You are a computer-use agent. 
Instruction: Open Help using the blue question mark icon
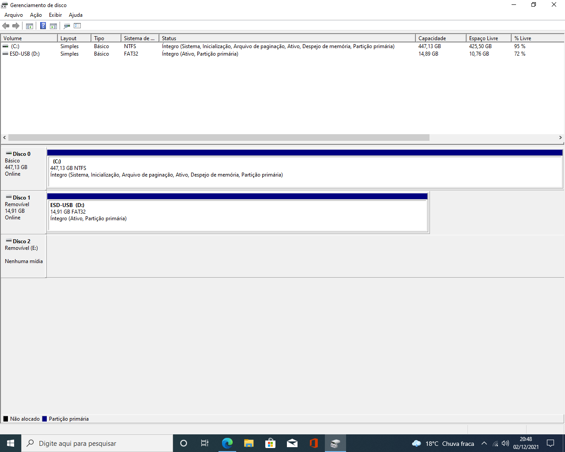tap(43, 26)
